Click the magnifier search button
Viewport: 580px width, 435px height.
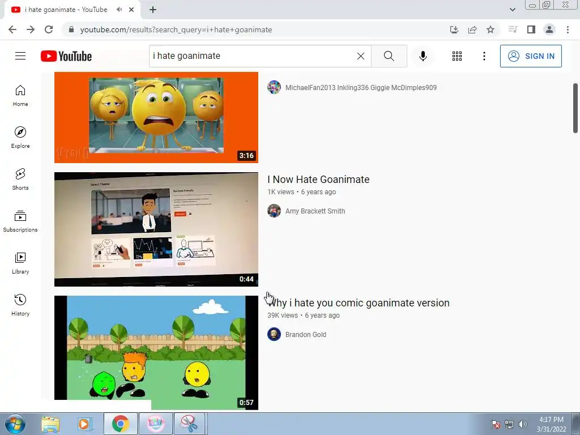[x=389, y=56]
